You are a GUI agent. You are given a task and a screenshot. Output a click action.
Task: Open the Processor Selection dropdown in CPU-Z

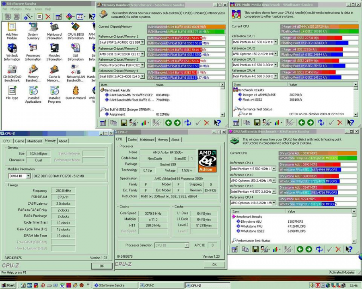pos(186,245)
